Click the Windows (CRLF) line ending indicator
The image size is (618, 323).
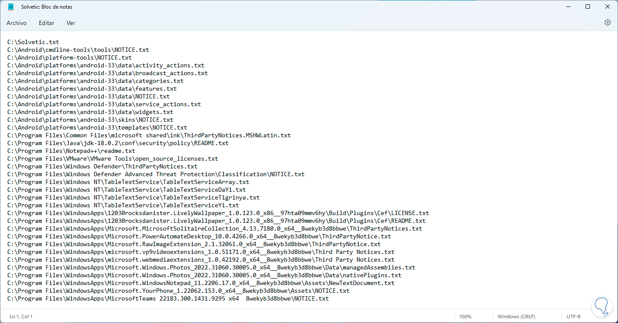pos(517,317)
